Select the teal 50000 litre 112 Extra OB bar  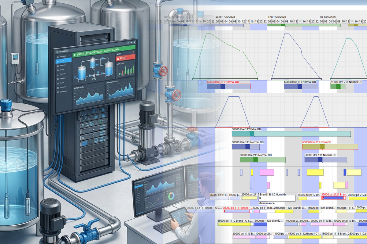[291, 134]
